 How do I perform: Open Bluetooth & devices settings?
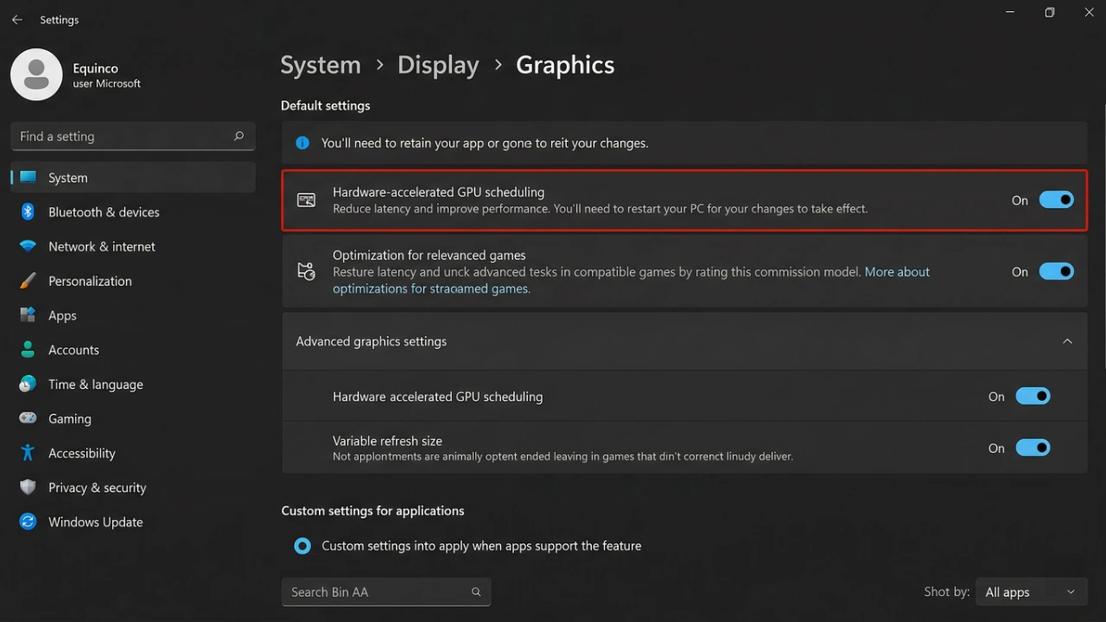[104, 212]
